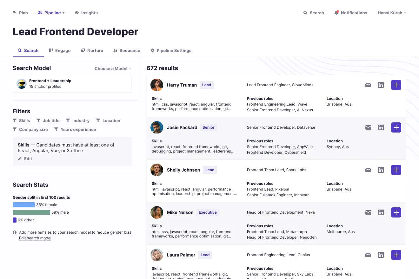Image resolution: width=419 pixels, height=279 pixels.
Task: Click the name Josie Packard
Action: click(182, 127)
